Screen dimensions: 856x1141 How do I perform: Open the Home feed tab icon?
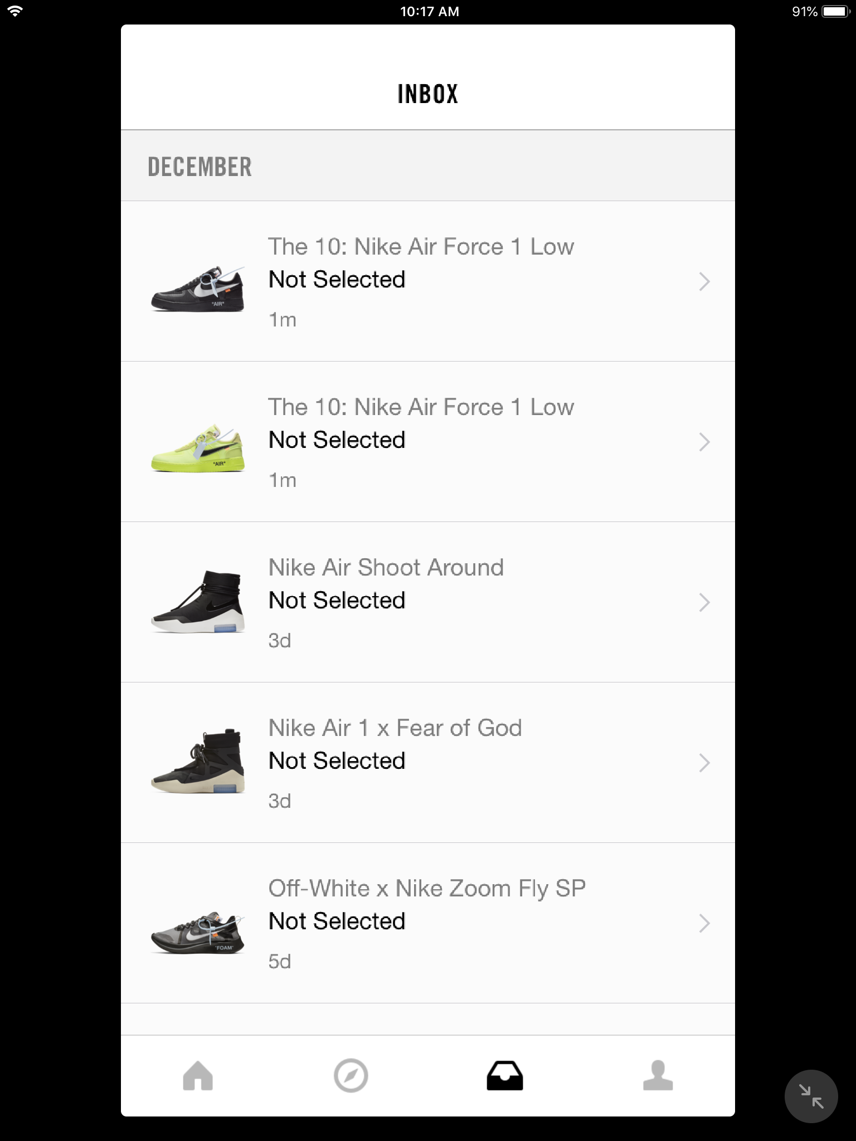pyautogui.click(x=198, y=1075)
